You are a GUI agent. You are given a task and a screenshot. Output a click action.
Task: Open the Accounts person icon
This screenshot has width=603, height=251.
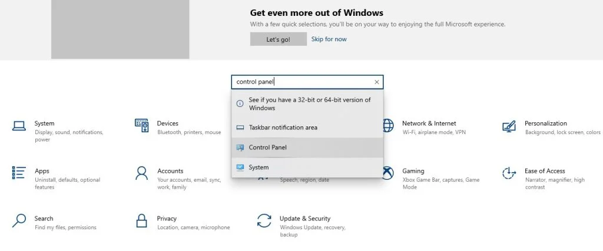point(141,173)
